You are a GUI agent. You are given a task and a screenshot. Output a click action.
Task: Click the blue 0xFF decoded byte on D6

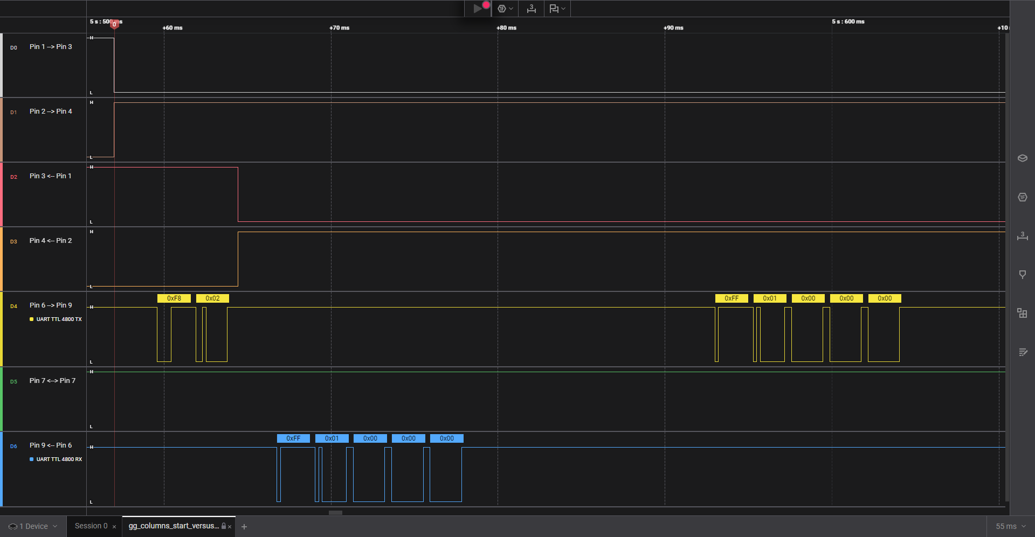click(293, 438)
